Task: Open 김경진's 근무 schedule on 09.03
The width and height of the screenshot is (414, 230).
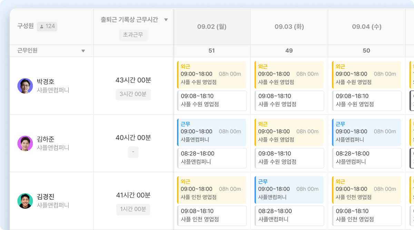Action: pos(289,190)
